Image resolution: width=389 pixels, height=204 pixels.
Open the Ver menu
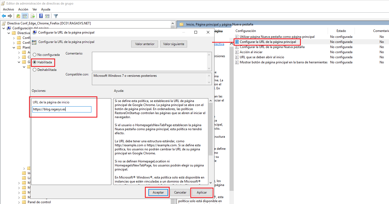point(34,9)
